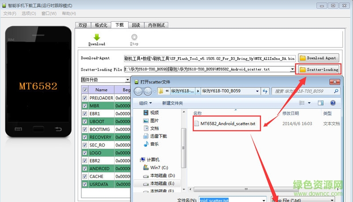This screenshot has height=202, width=353.
Task: Close the 打开scatter文件 dialog
Action: pyautogui.click(x=334, y=82)
